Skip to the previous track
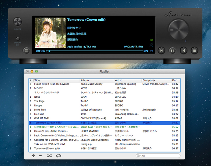The image size is (211, 166). click(x=161, y=51)
